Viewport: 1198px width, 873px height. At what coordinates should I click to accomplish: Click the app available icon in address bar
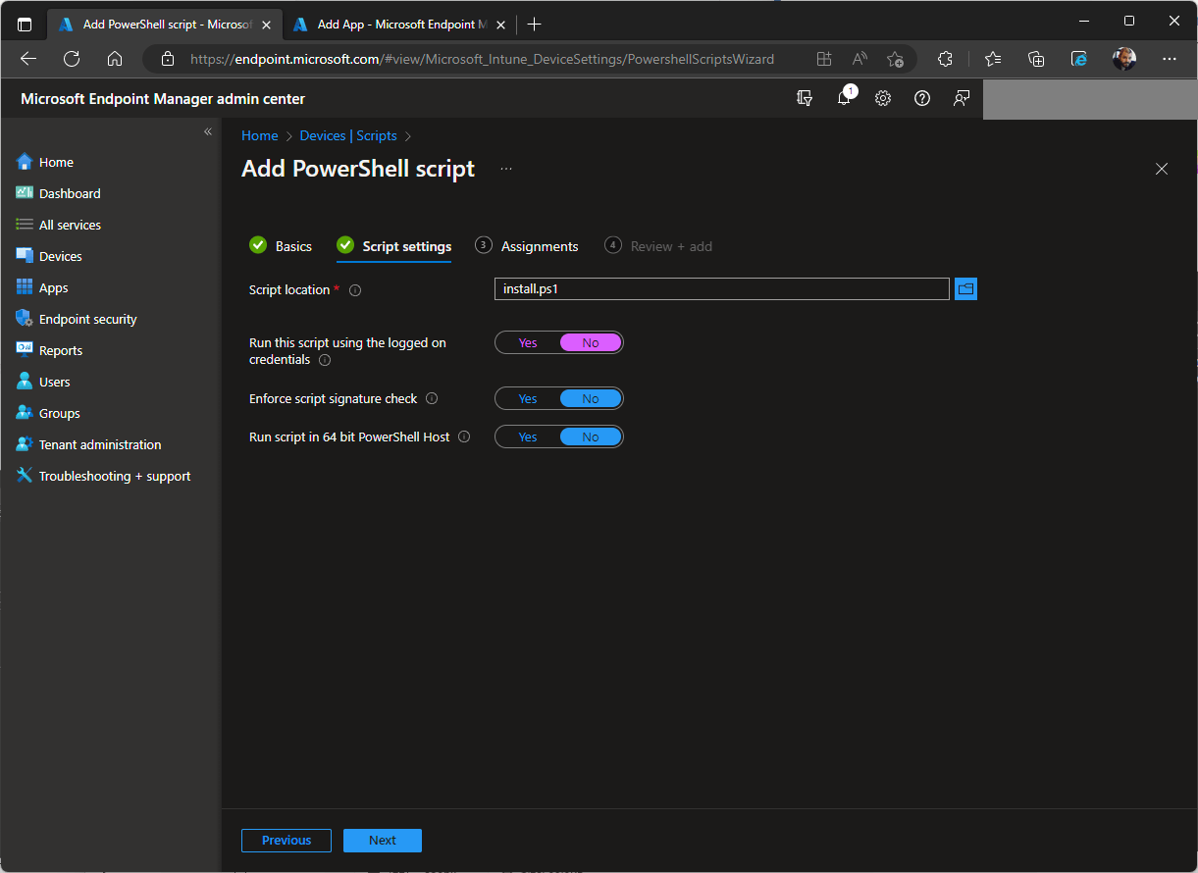point(824,59)
